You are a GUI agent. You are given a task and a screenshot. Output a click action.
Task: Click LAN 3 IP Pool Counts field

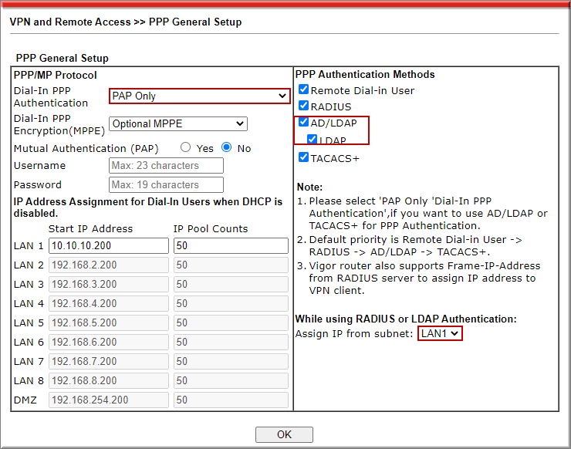[x=231, y=285]
